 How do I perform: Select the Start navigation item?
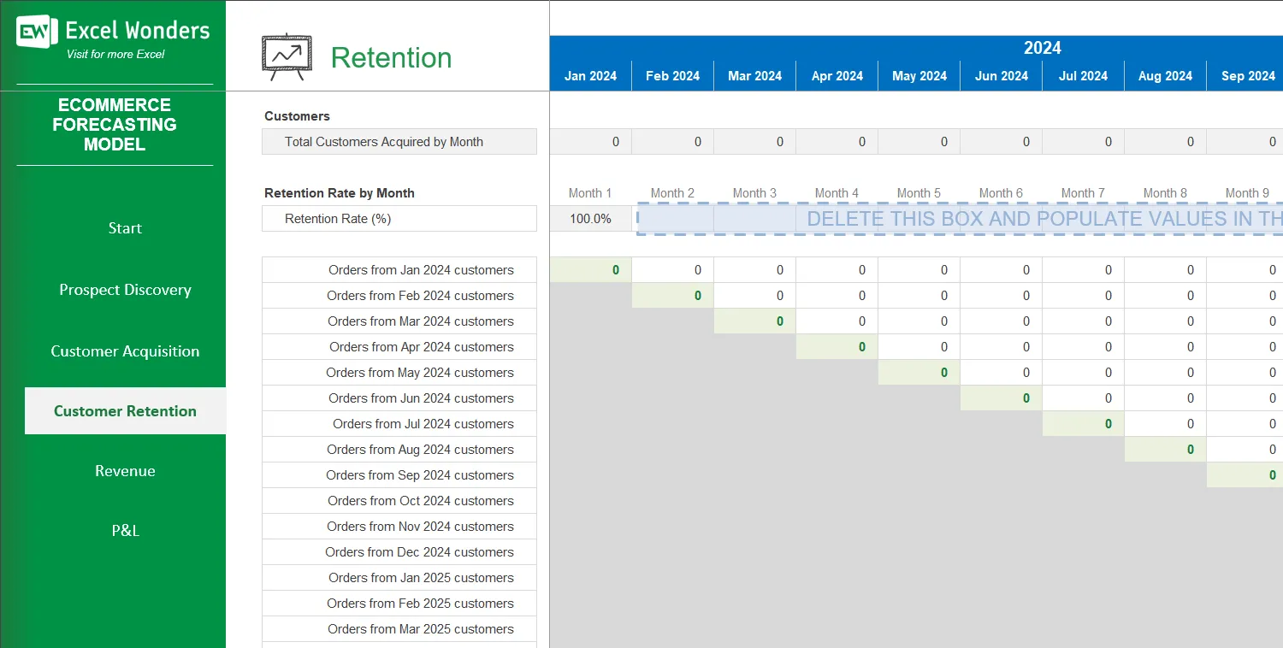[x=125, y=228]
